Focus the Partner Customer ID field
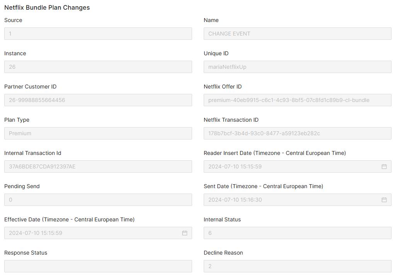This screenshot has height=277, width=395. coord(98,100)
